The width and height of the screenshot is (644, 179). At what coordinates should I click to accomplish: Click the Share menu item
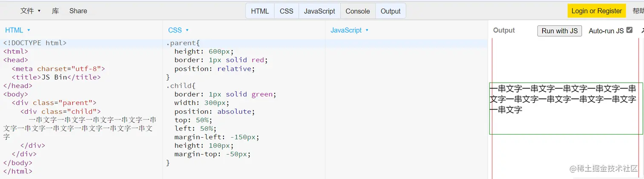pos(78,11)
